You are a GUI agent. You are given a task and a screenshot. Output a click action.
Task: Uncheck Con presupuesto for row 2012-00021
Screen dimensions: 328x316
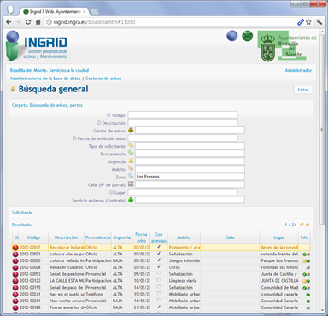tap(159, 254)
